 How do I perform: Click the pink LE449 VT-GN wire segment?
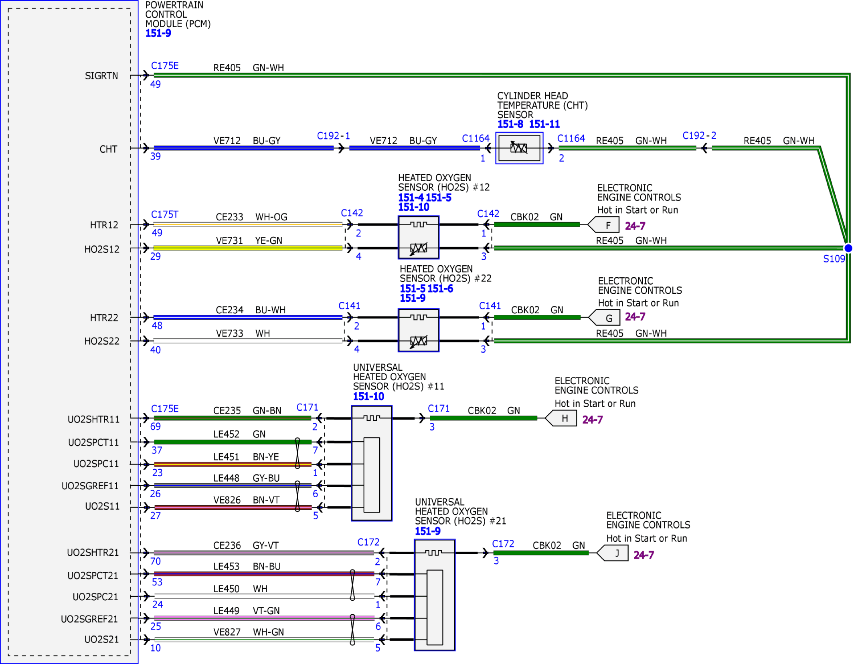coord(264,618)
